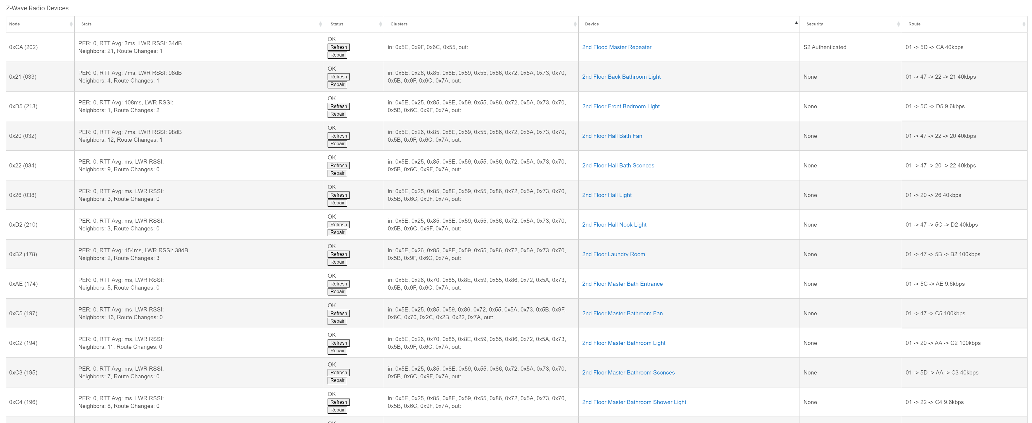This screenshot has height=423, width=1032.
Task: Repair node 0xCA (202) repeater
Action: pyautogui.click(x=337, y=55)
